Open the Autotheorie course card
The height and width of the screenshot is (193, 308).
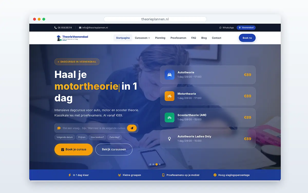coord(208,75)
